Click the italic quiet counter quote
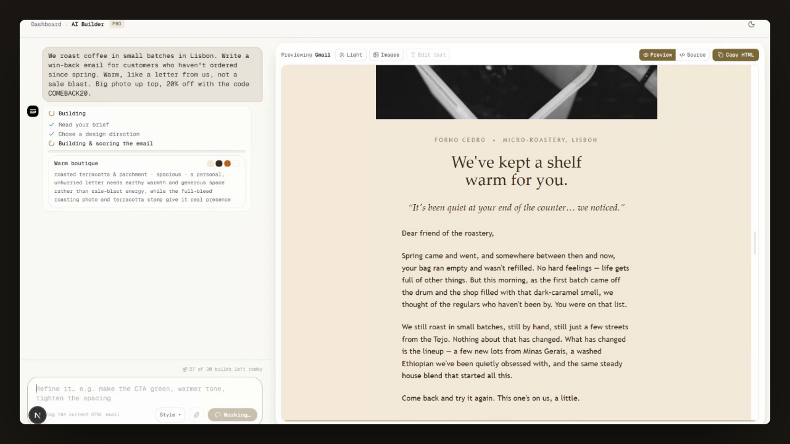 tap(517, 208)
